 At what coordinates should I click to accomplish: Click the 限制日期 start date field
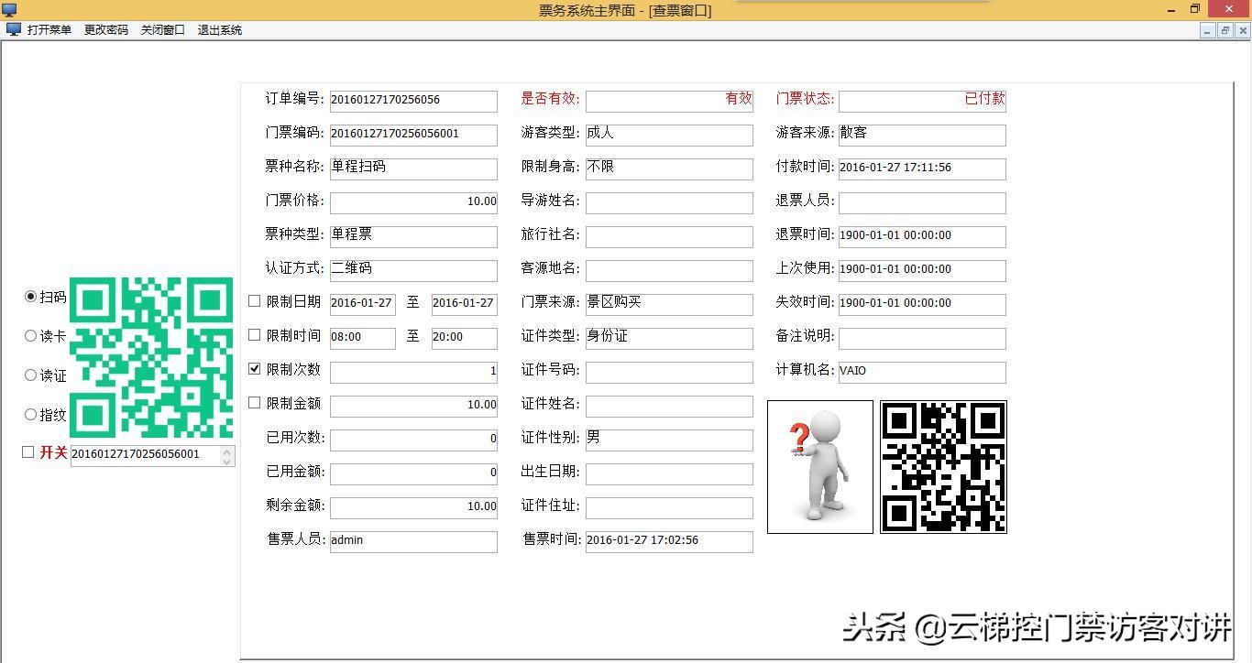(363, 304)
